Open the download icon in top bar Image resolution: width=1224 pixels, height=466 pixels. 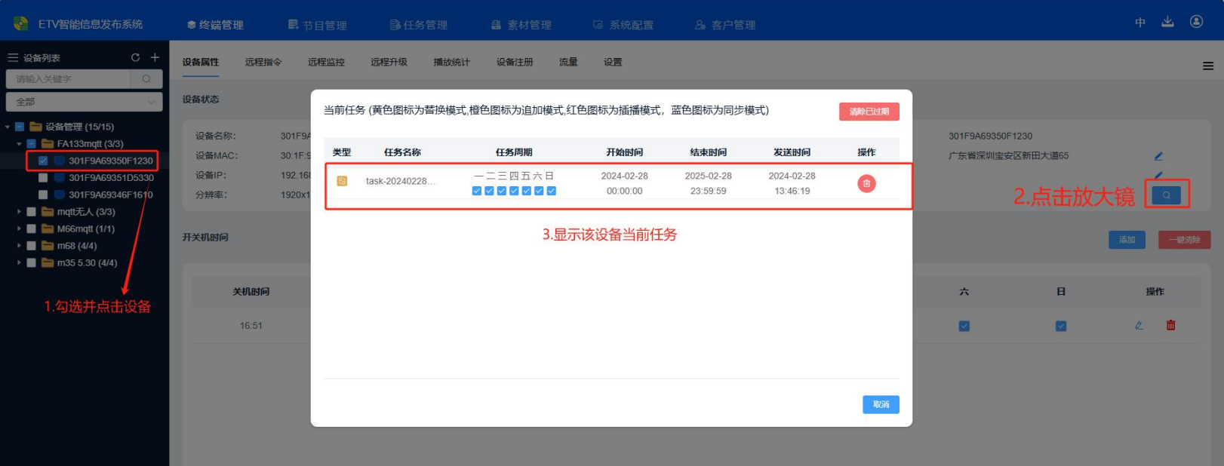1167,22
